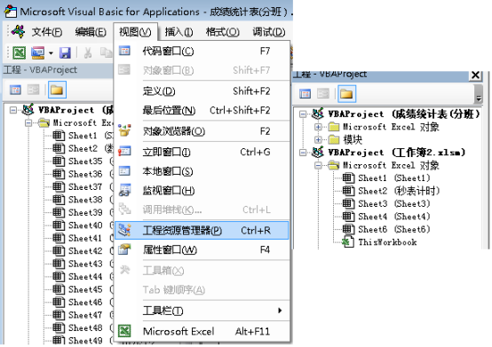Screen dimensions: 492x347
Task: Click the properties window icon in menu
Action: 124,249
